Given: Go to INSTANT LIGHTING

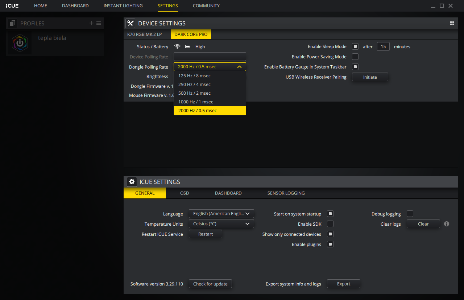Looking at the screenshot, I should pos(123,6).
